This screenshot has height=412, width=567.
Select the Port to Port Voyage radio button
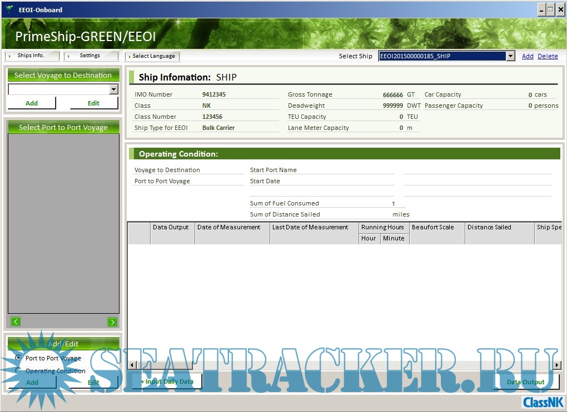[x=18, y=358]
